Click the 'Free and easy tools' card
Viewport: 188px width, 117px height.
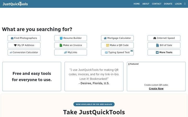(32, 76)
